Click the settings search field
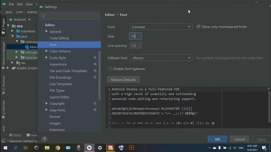Screen dimensions: 271x152 tap(69, 16)
